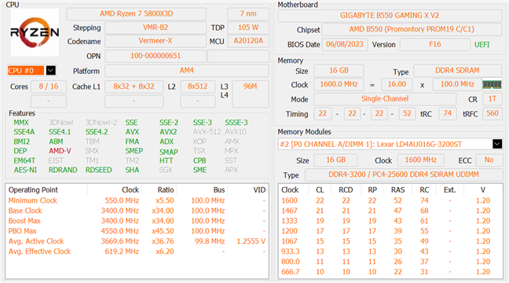Click the L2 cache 8x512 value
Viewport: 509px width, 283px height.
point(197,86)
